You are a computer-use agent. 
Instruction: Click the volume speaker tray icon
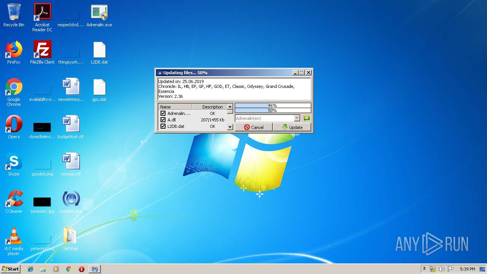pyautogui.click(x=442, y=269)
